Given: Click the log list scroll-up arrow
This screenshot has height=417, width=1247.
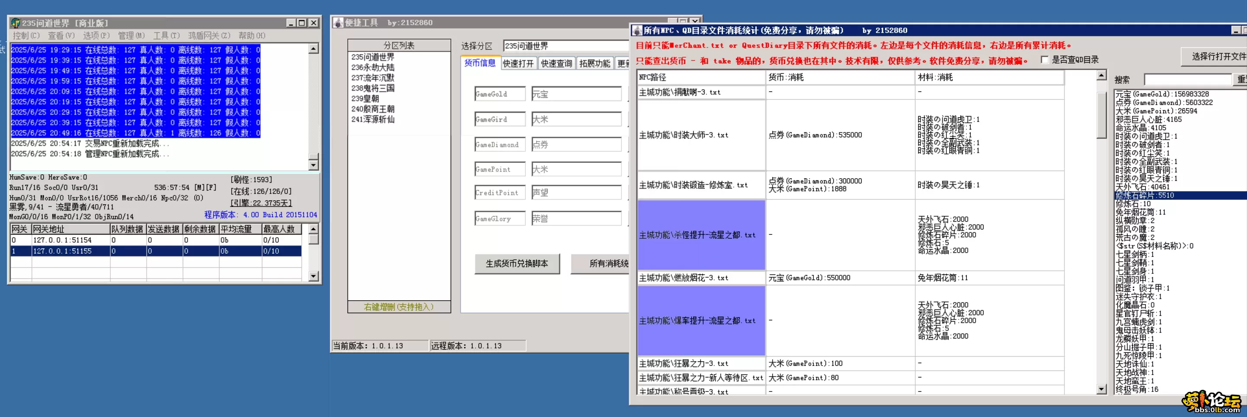Looking at the screenshot, I should (x=313, y=48).
